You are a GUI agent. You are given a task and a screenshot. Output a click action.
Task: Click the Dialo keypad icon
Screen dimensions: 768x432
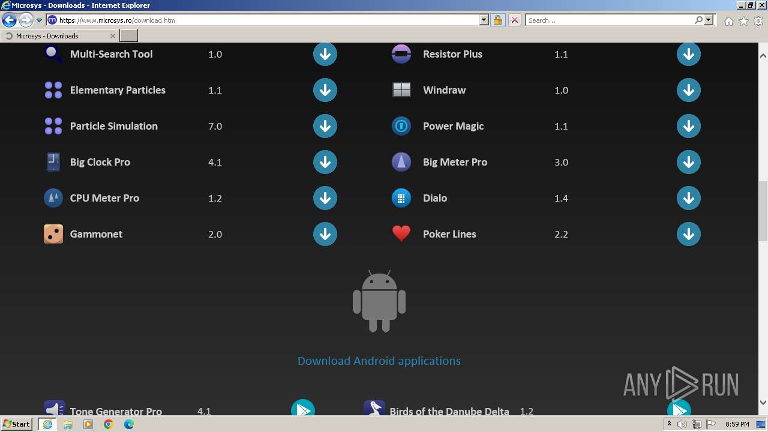401,198
